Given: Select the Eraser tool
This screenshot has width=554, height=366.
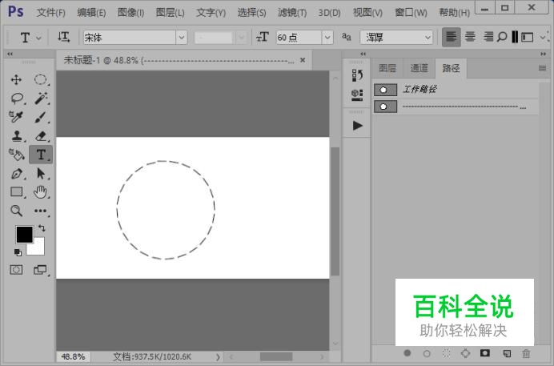Looking at the screenshot, I should point(40,136).
